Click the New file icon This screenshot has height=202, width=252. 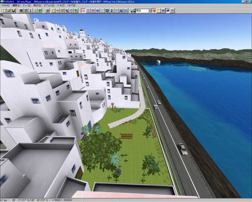pyautogui.click(x=4, y=11)
